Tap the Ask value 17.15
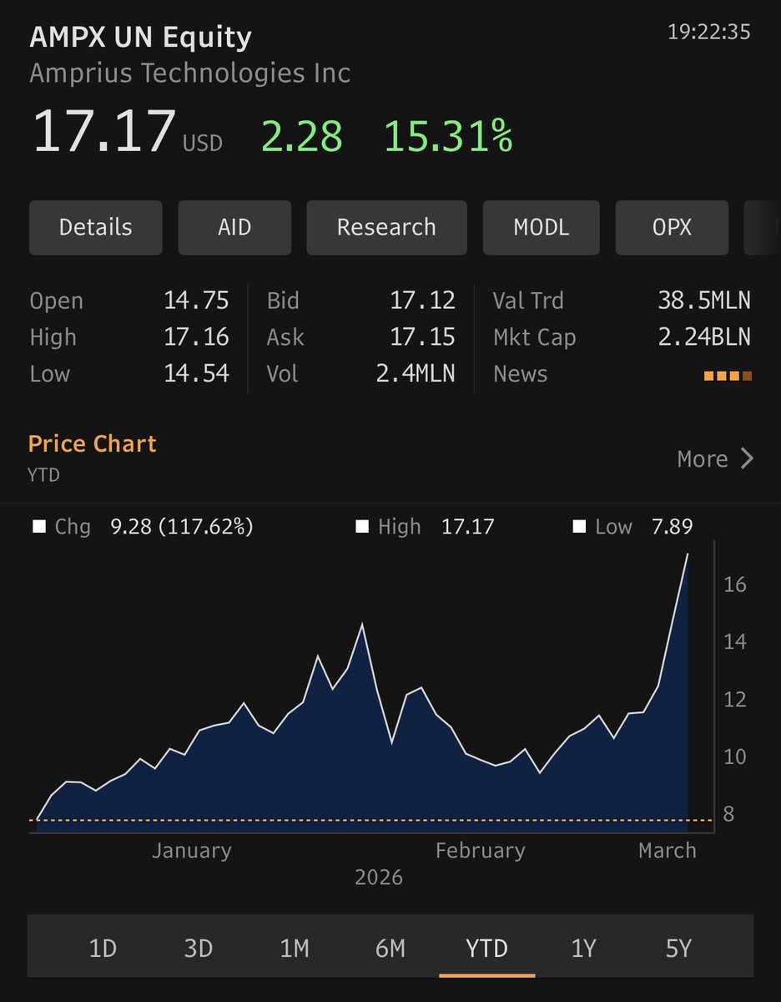The height and width of the screenshot is (1002, 781). coord(423,337)
